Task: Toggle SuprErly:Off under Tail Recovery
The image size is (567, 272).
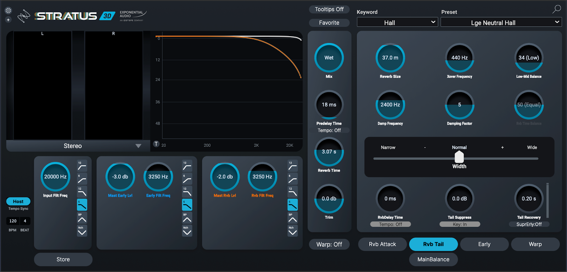Action: pos(529,224)
